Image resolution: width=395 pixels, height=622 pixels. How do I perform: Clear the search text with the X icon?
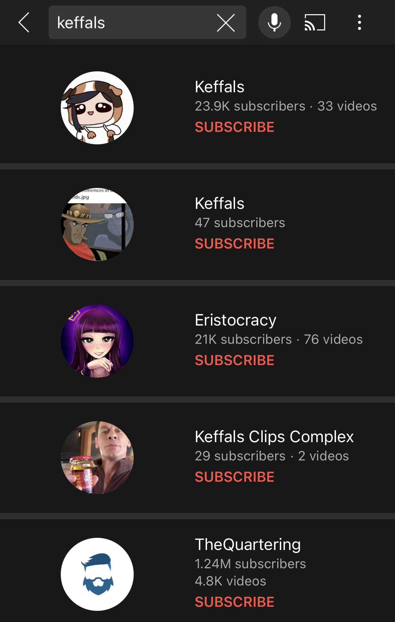(x=226, y=23)
